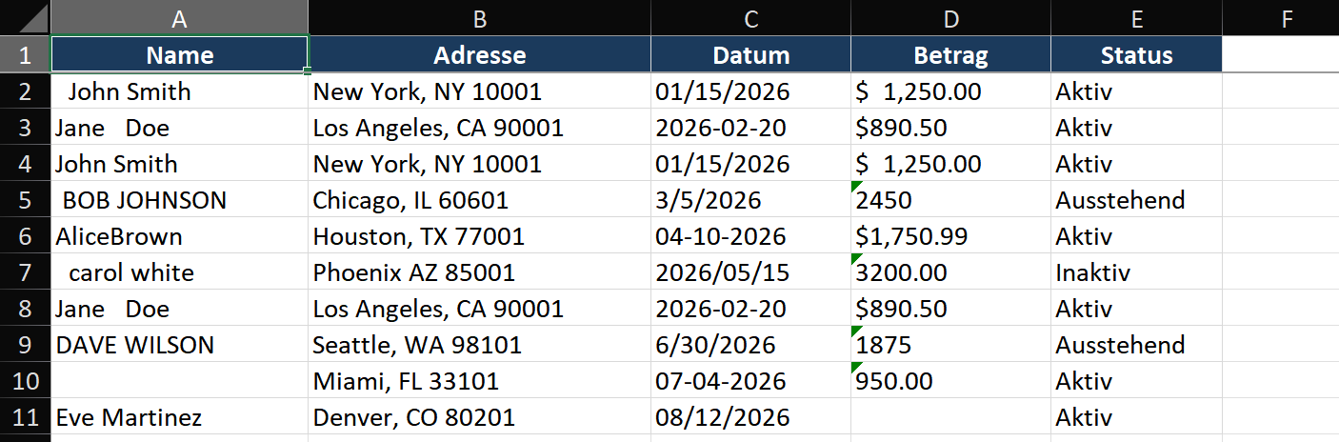Select row 10 header number

[25, 380]
